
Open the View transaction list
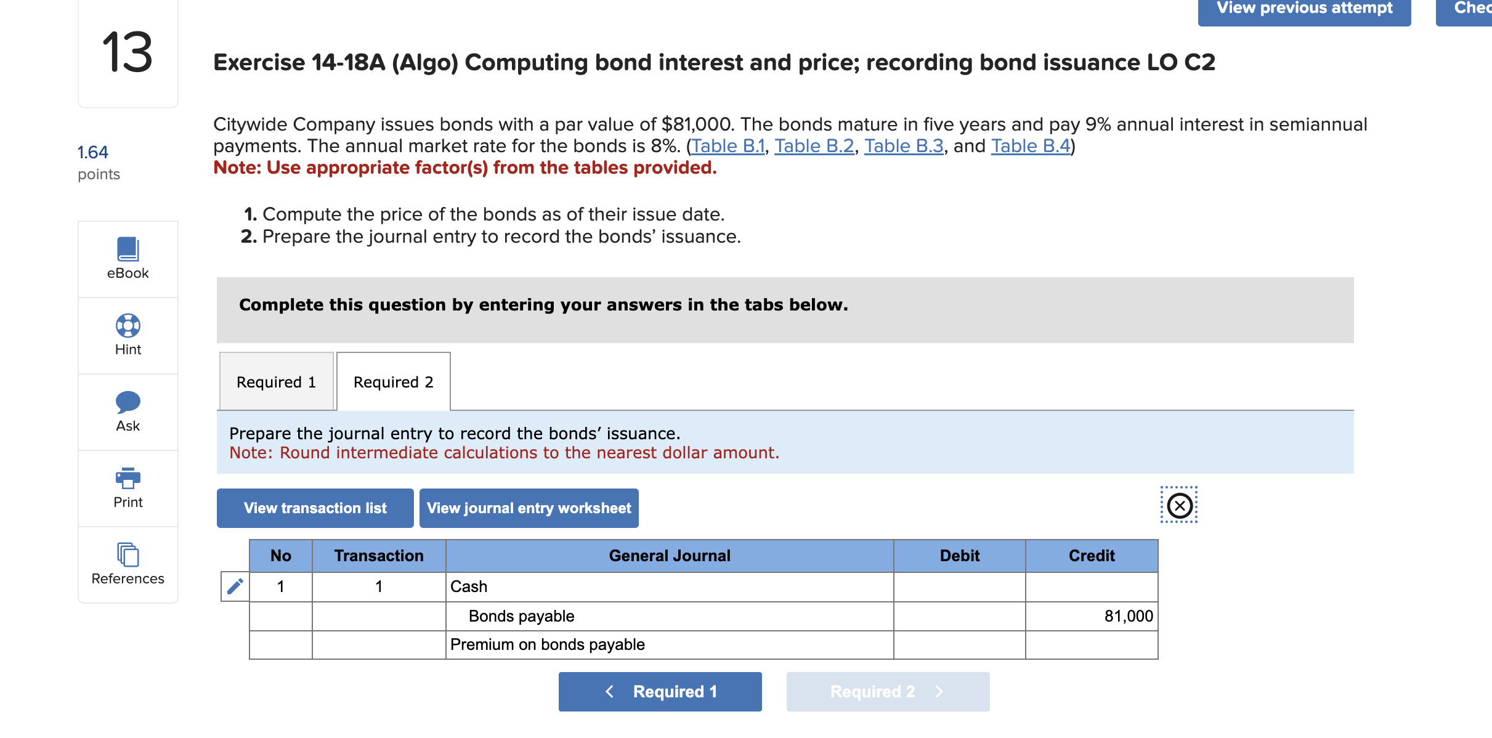315,508
